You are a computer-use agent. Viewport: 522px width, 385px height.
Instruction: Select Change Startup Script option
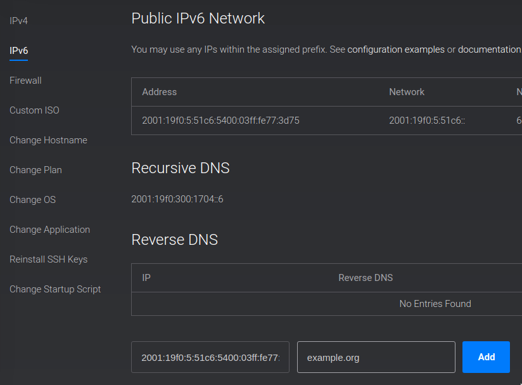click(55, 289)
